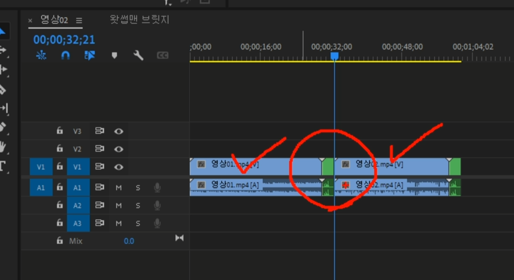
Task: Toggle lock on track V1
Action: [x=60, y=167]
